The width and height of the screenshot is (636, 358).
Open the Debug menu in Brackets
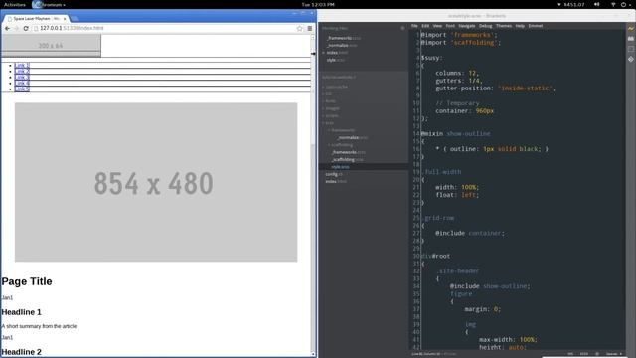pos(486,26)
